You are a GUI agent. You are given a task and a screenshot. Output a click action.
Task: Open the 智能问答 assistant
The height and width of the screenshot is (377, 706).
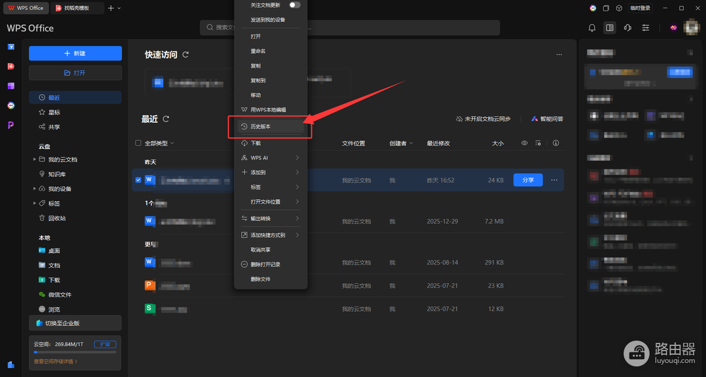[x=547, y=119]
